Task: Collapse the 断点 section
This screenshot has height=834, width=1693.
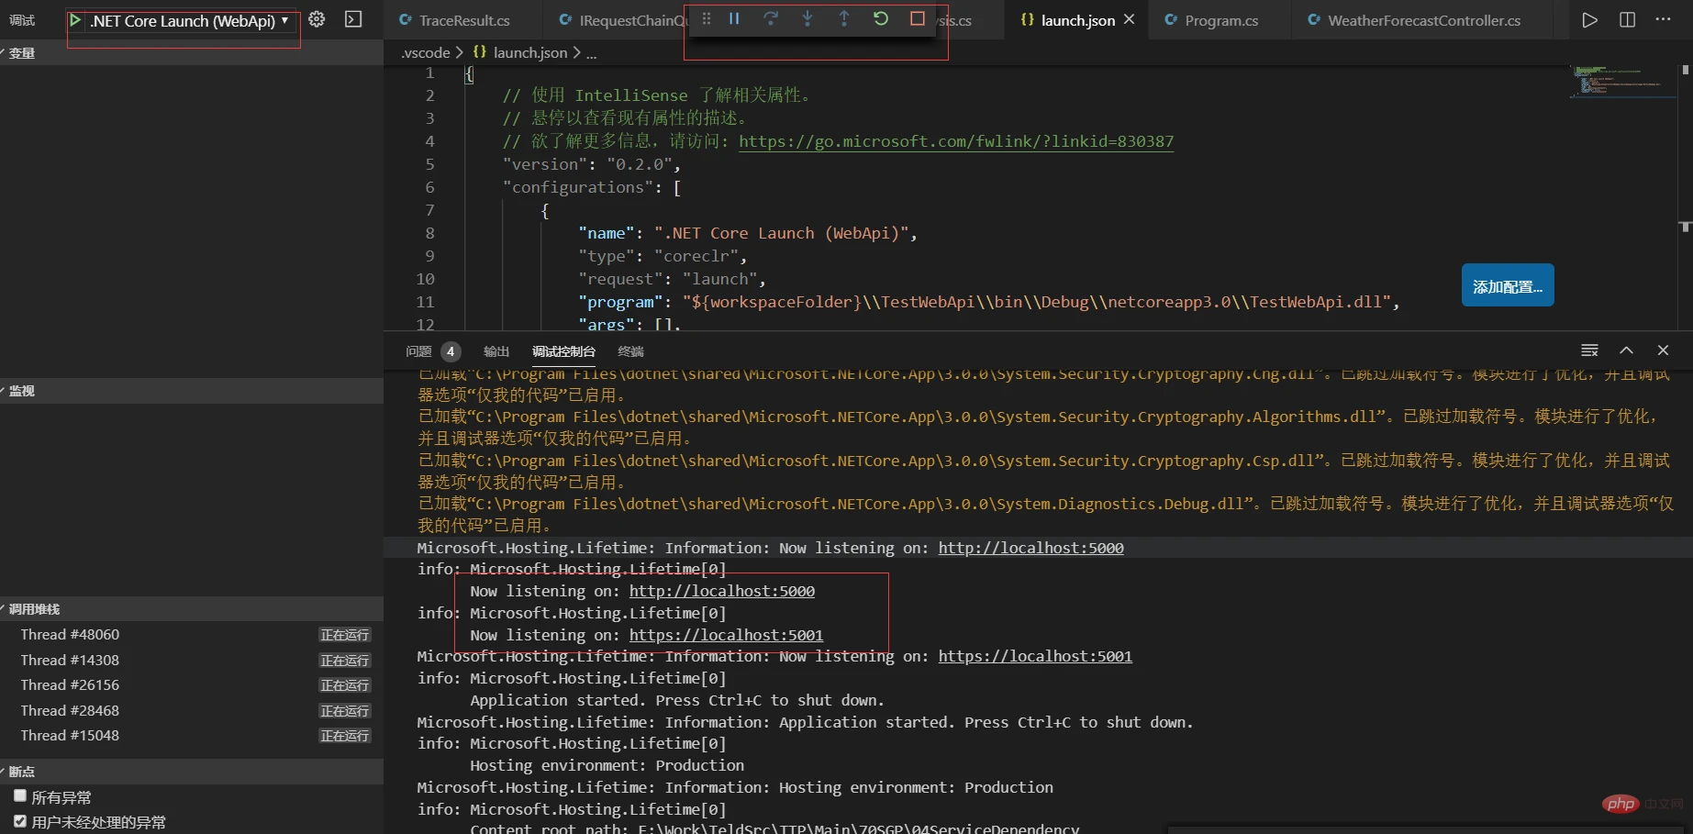Action: click(x=192, y=772)
